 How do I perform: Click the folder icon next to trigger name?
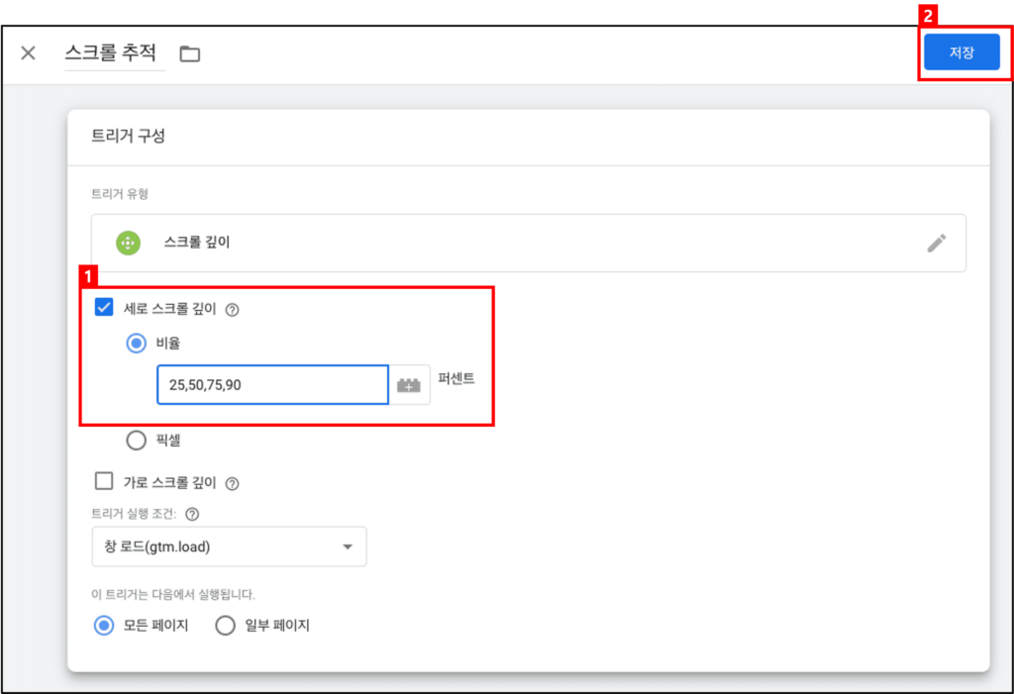189,53
